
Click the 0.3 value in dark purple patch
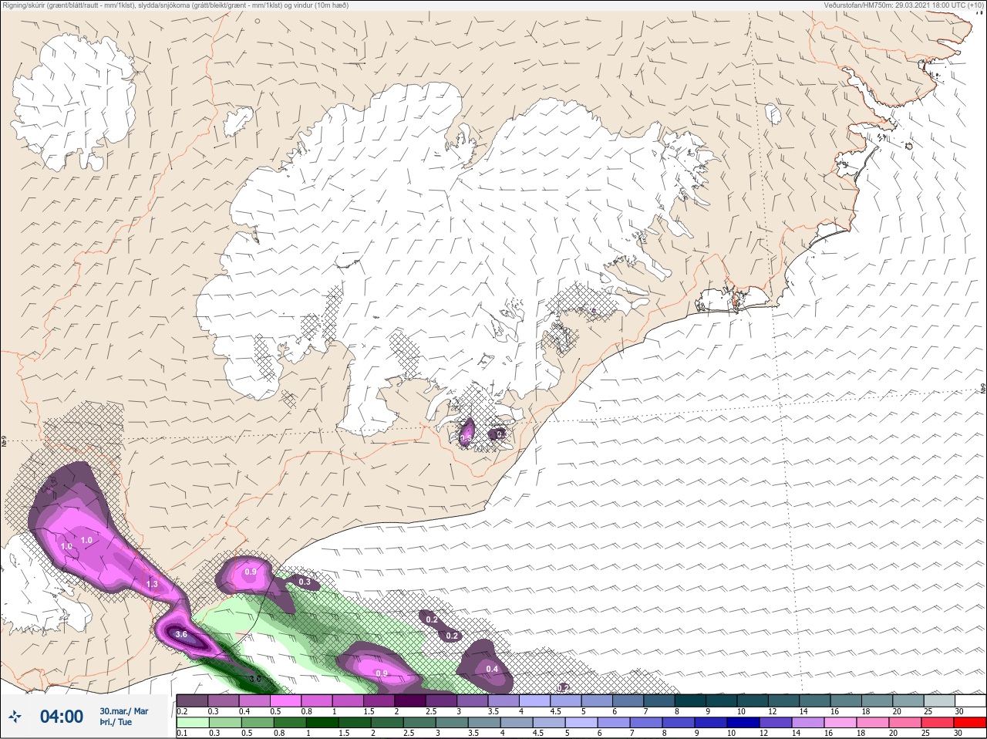coord(305,582)
